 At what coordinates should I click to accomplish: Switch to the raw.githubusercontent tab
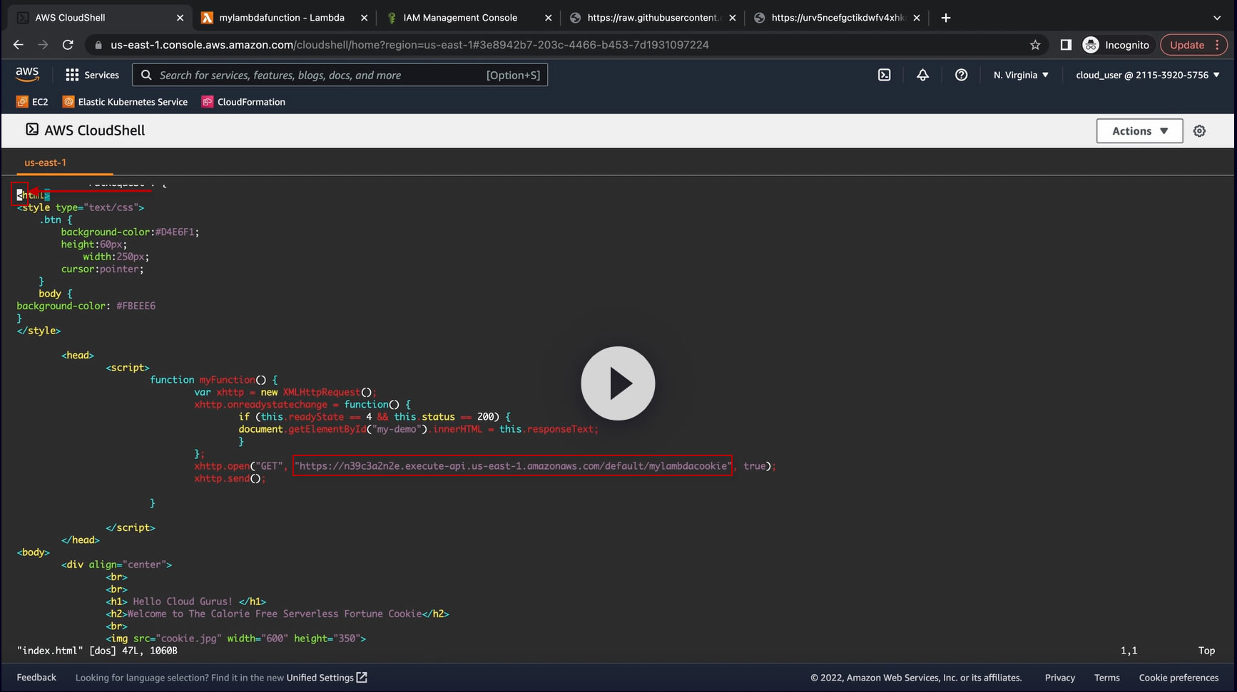point(652,18)
